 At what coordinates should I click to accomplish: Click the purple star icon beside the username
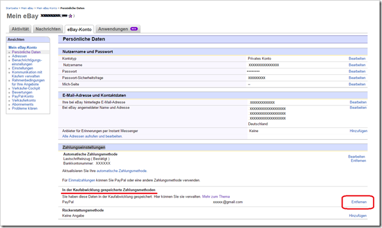(70, 16)
